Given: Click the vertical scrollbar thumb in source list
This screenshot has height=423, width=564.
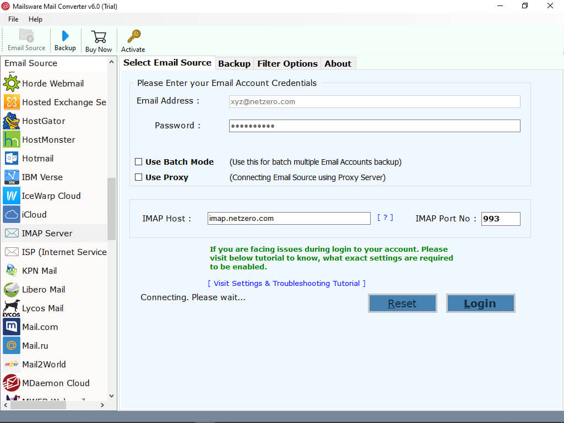Looking at the screenshot, I should (x=111, y=209).
